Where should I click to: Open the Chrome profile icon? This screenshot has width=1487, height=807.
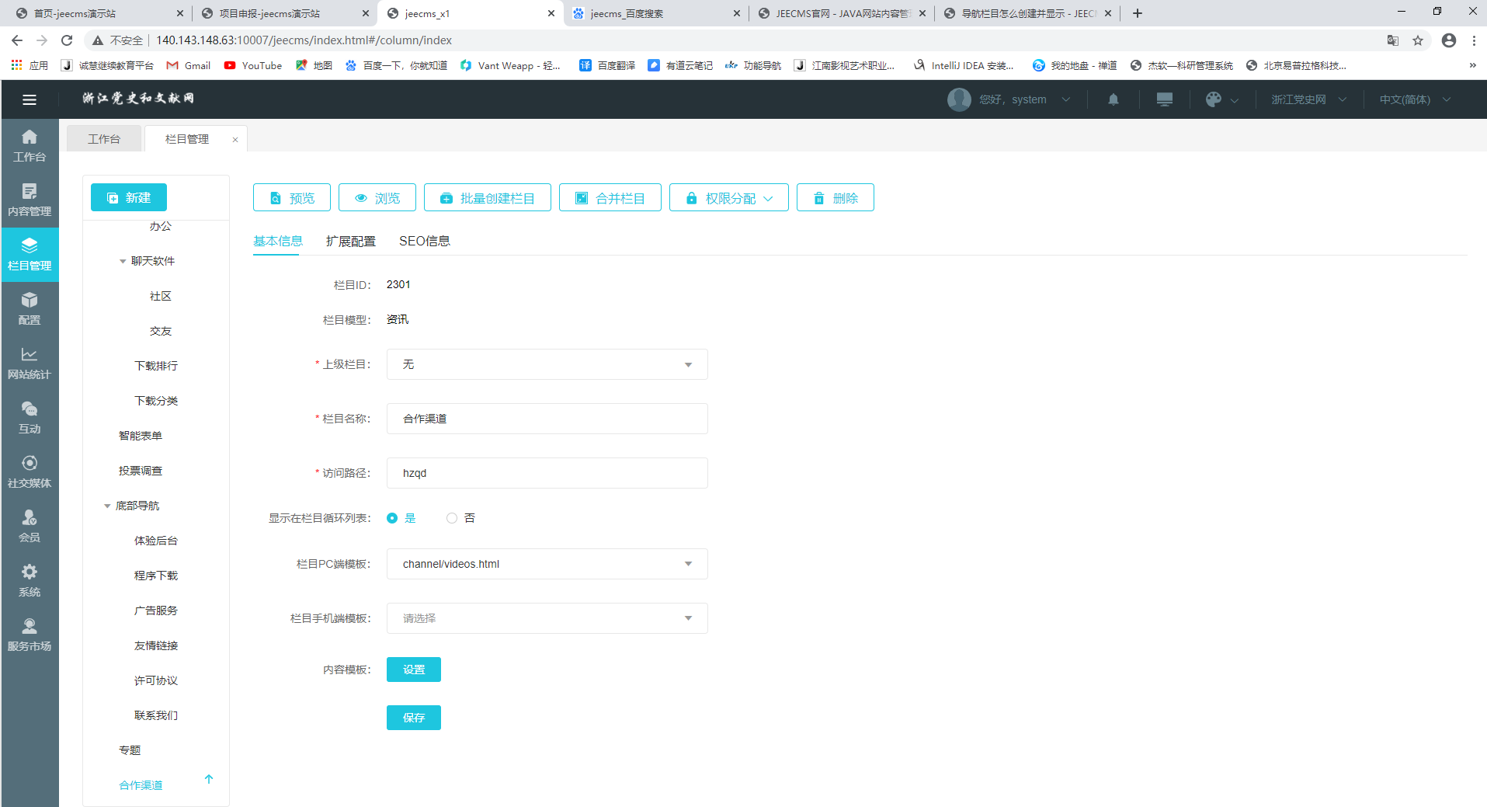pos(1449,40)
